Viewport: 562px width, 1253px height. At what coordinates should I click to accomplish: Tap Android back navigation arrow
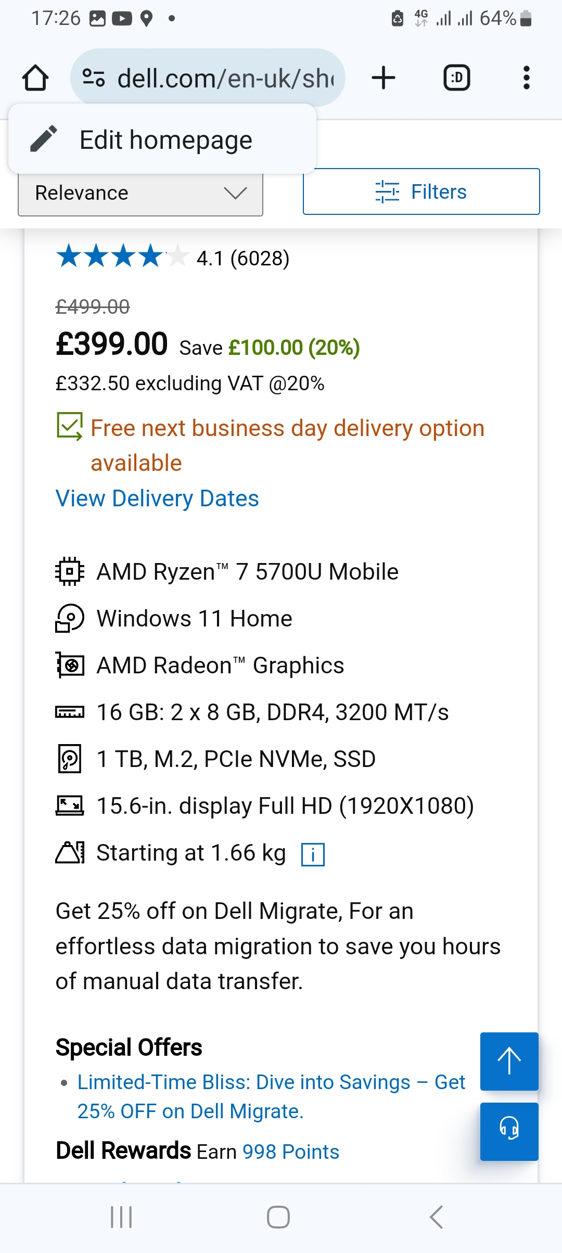pos(436,1217)
